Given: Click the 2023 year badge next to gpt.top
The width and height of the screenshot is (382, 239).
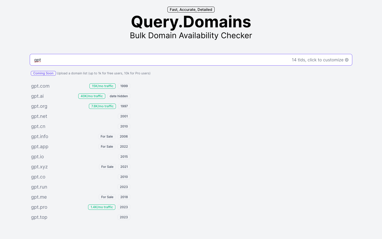Looking at the screenshot, I should tap(124, 217).
